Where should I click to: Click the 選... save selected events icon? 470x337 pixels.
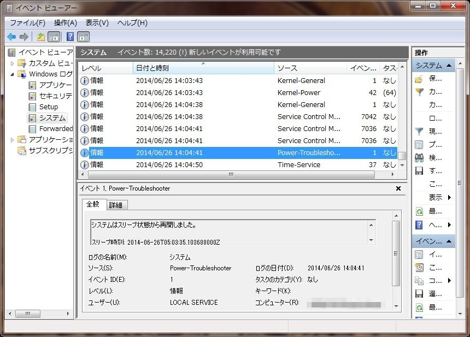419,294
